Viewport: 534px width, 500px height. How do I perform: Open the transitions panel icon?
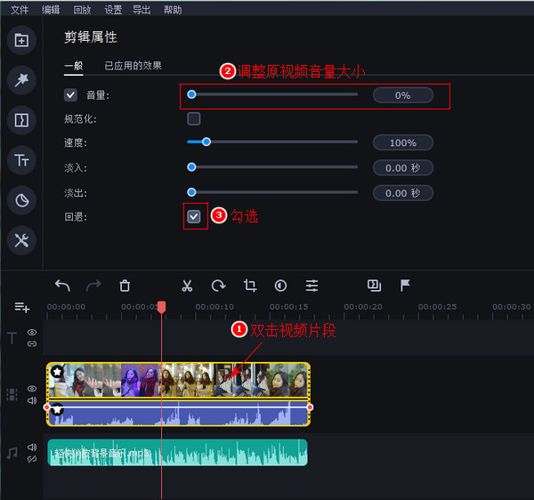pos(21,120)
